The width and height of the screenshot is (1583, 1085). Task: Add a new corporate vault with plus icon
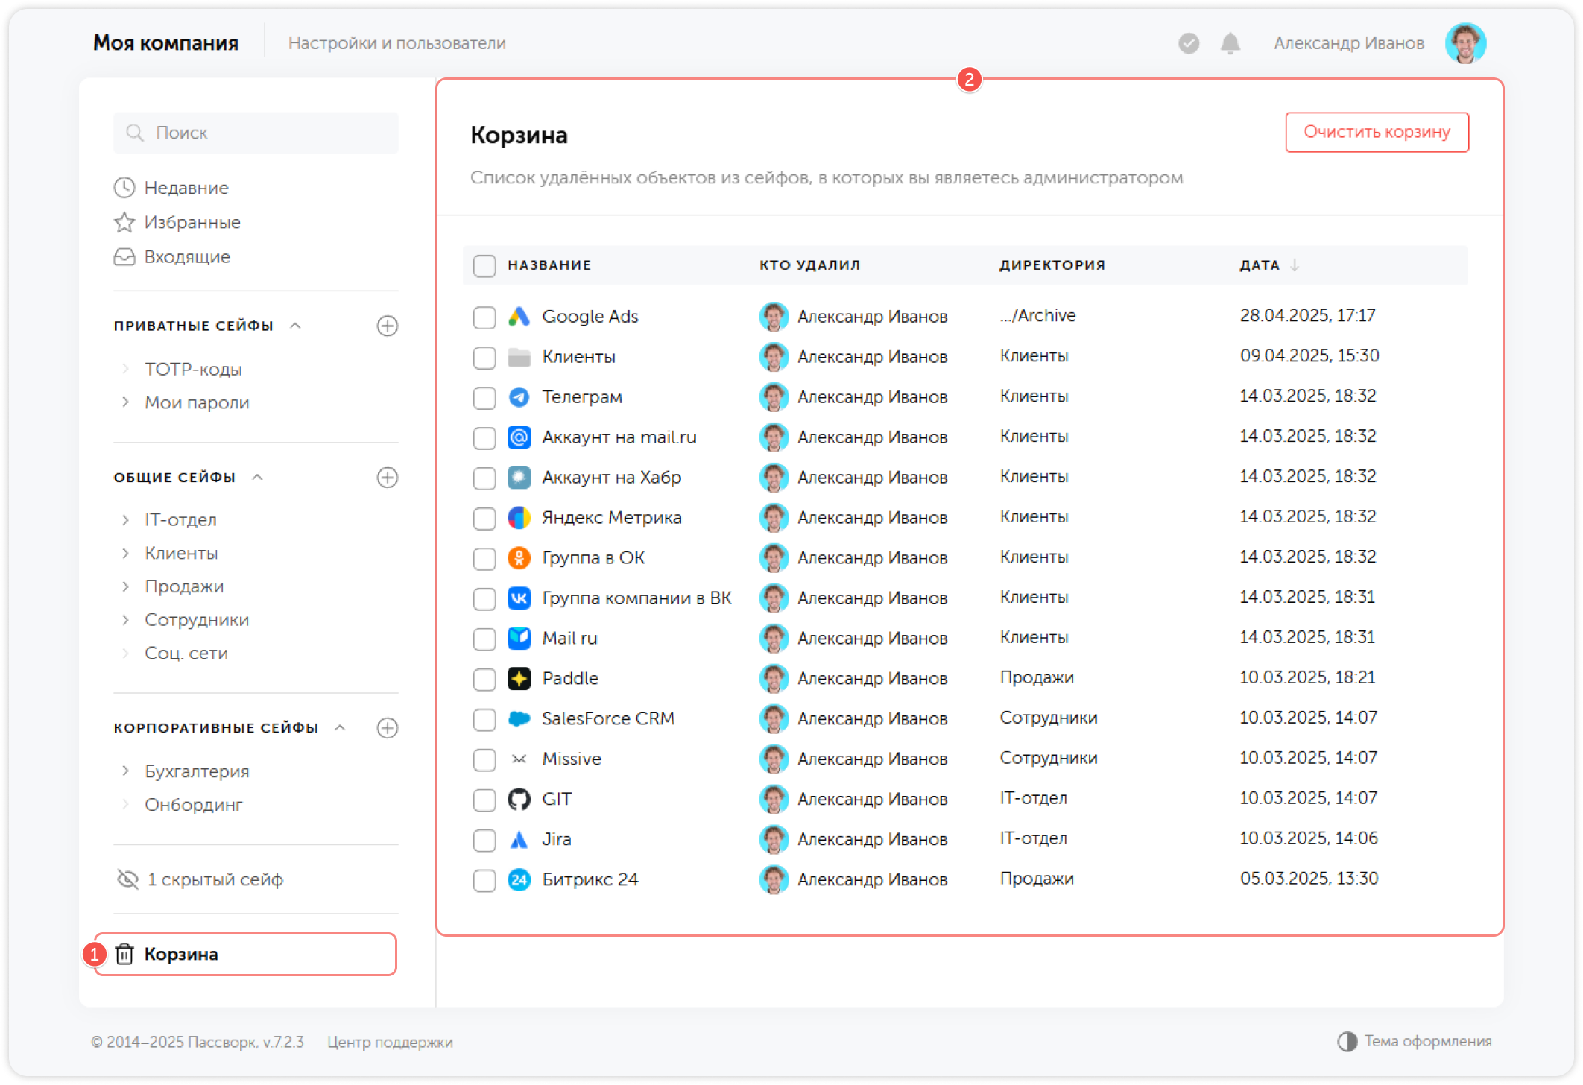pyautogui.click(x=387, y=727)
